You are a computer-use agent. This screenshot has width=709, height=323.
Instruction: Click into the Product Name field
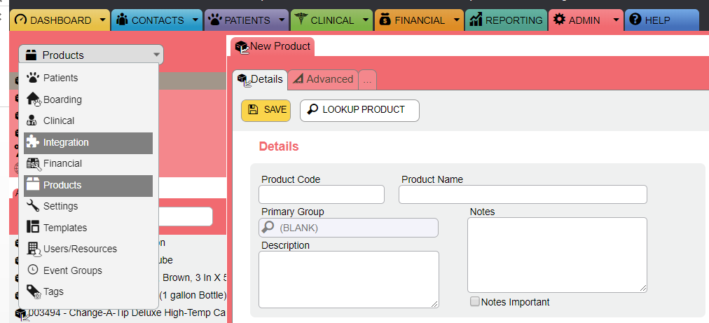click(523, 194)
